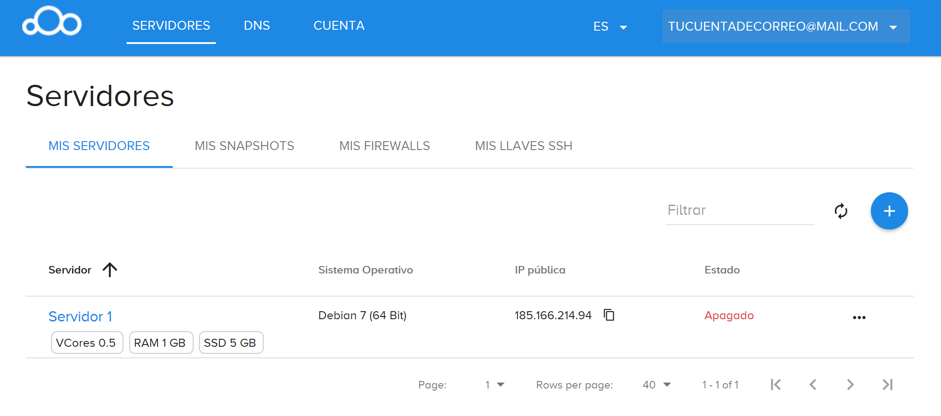Click the 185.166.214.94 IP text

(553, 316)
